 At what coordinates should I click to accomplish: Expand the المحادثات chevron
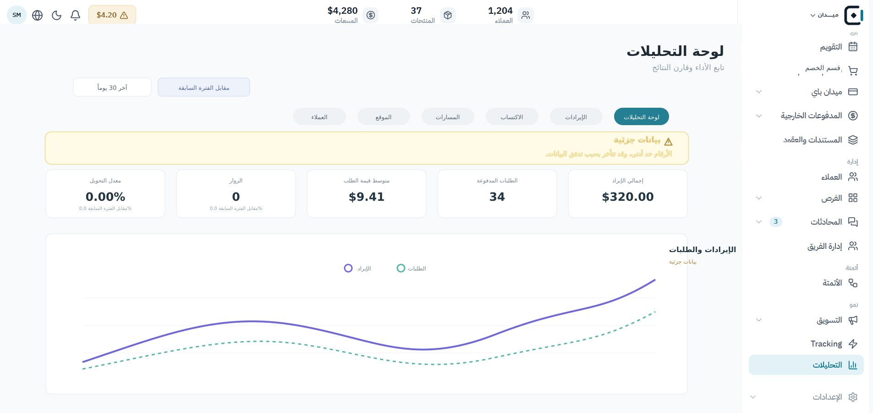coord(759,222)
